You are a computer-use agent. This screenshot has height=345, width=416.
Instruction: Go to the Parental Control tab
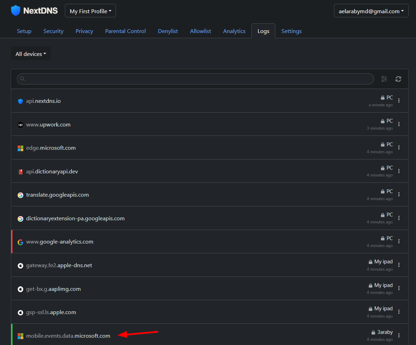pos(125,31)
